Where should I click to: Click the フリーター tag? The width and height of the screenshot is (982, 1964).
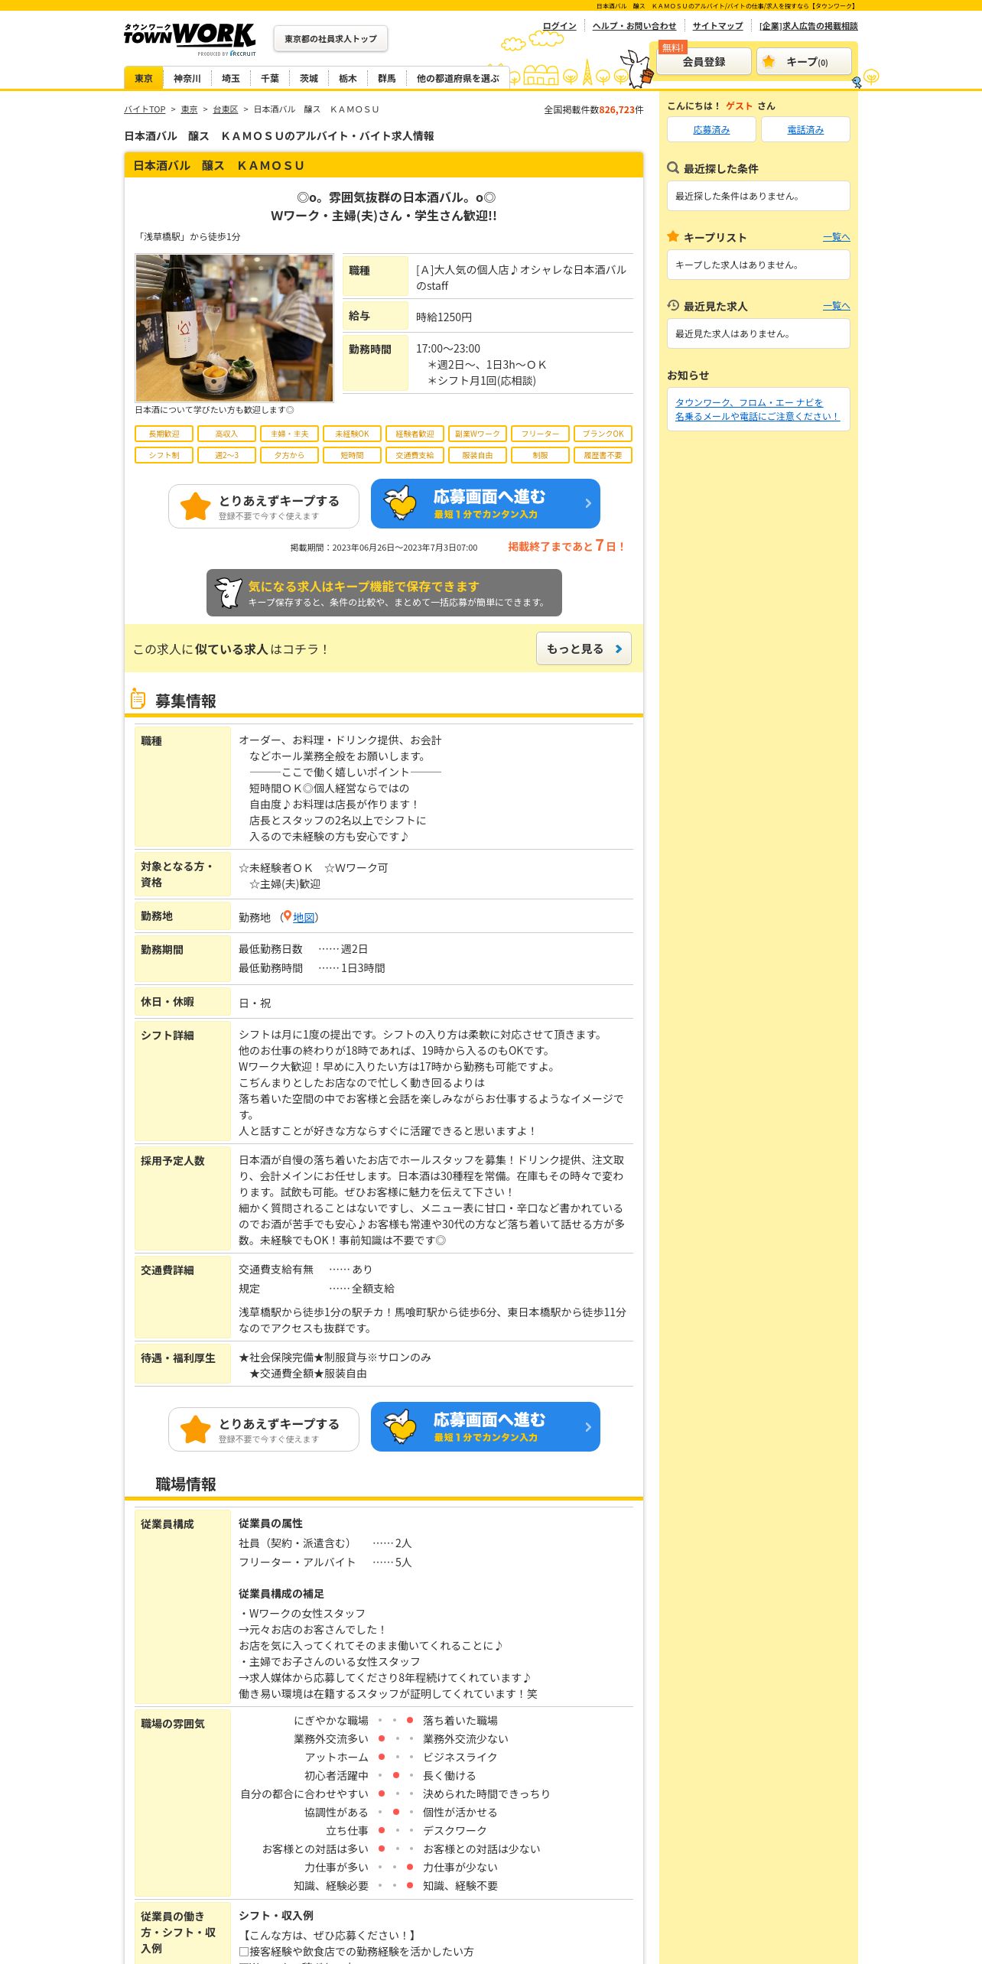point(540,434)
